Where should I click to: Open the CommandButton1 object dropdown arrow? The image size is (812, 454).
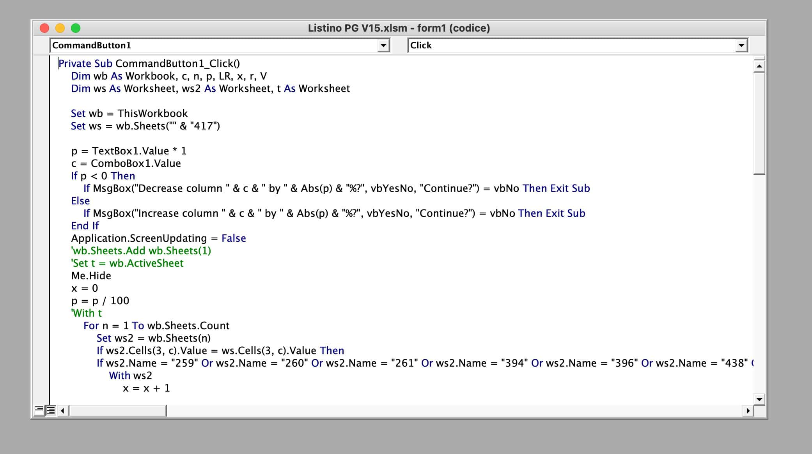[x=383, y=46]
